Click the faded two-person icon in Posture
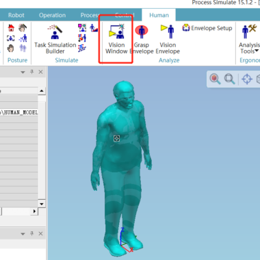Screen dimensions: 260x260 click(23, 49)
